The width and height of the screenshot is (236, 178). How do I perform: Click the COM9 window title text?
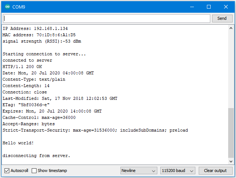click(19, 7)
